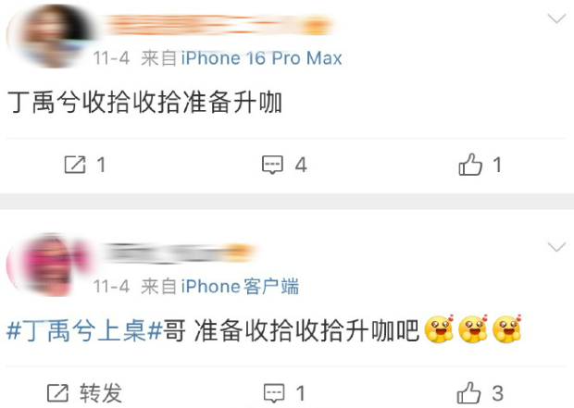
Task: Like the first post via thumbs-up icon
Action: point(470,165)
